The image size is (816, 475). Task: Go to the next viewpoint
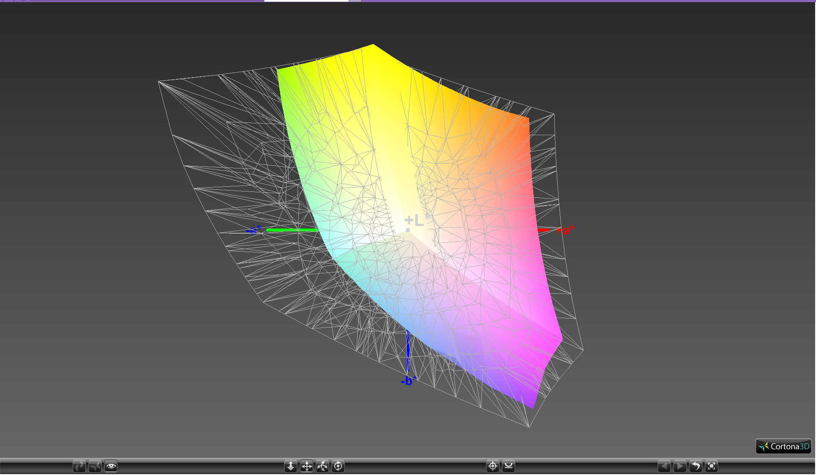pos(680,466)
